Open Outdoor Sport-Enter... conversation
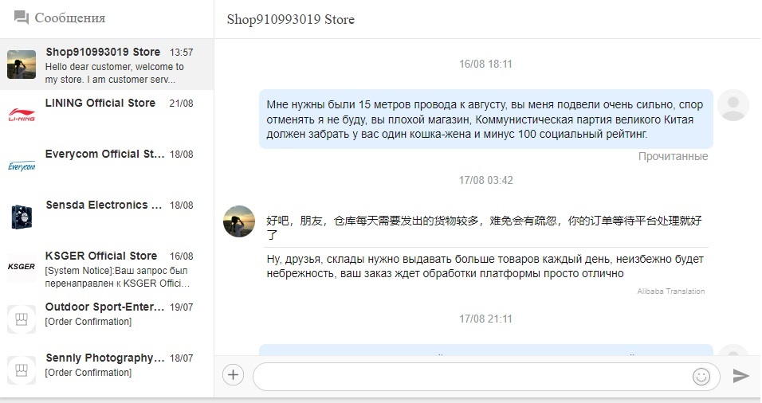The image size is (762, 403). coord(107,319)
